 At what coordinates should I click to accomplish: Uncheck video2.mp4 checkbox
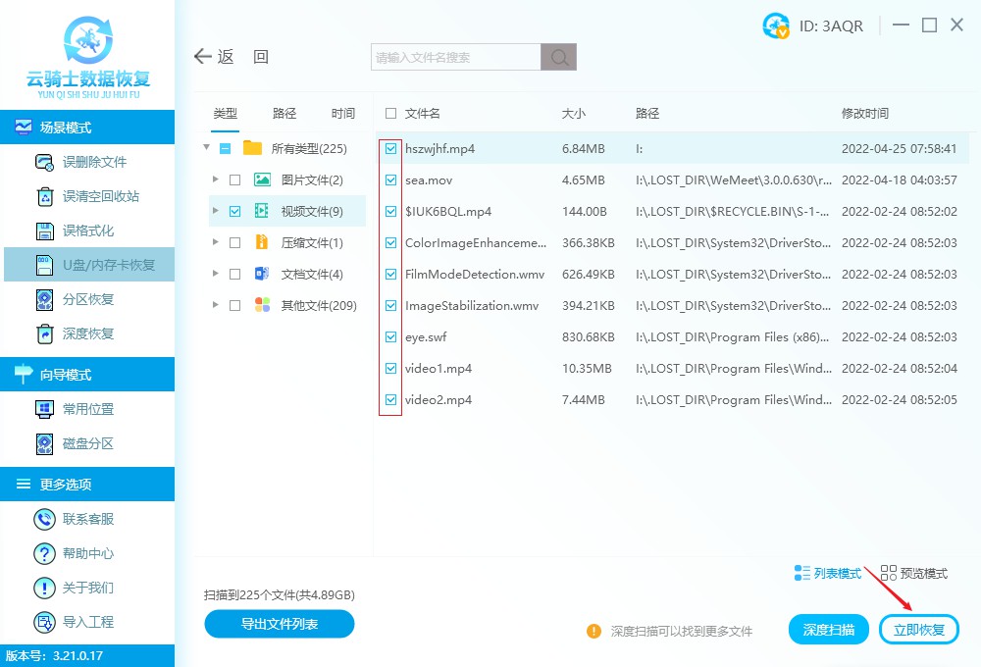[x=391, y=400]
